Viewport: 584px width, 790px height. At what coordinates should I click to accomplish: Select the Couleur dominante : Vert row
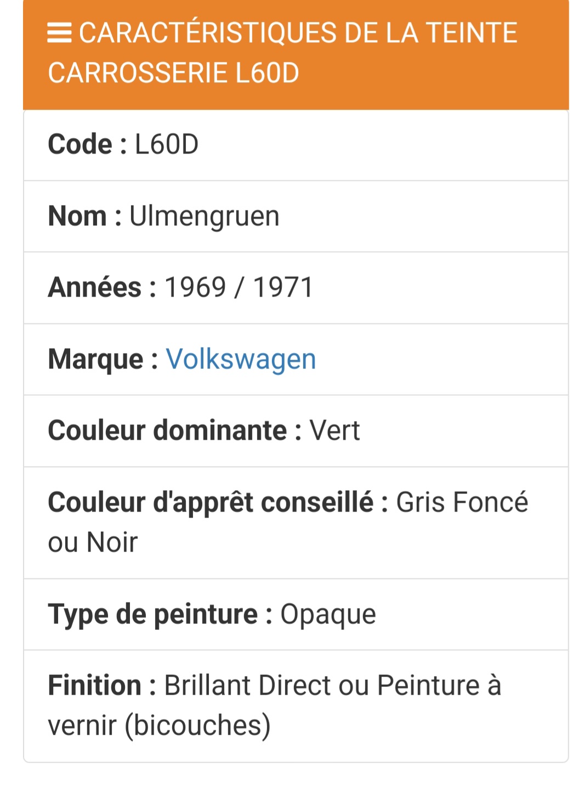pos(296,431)
